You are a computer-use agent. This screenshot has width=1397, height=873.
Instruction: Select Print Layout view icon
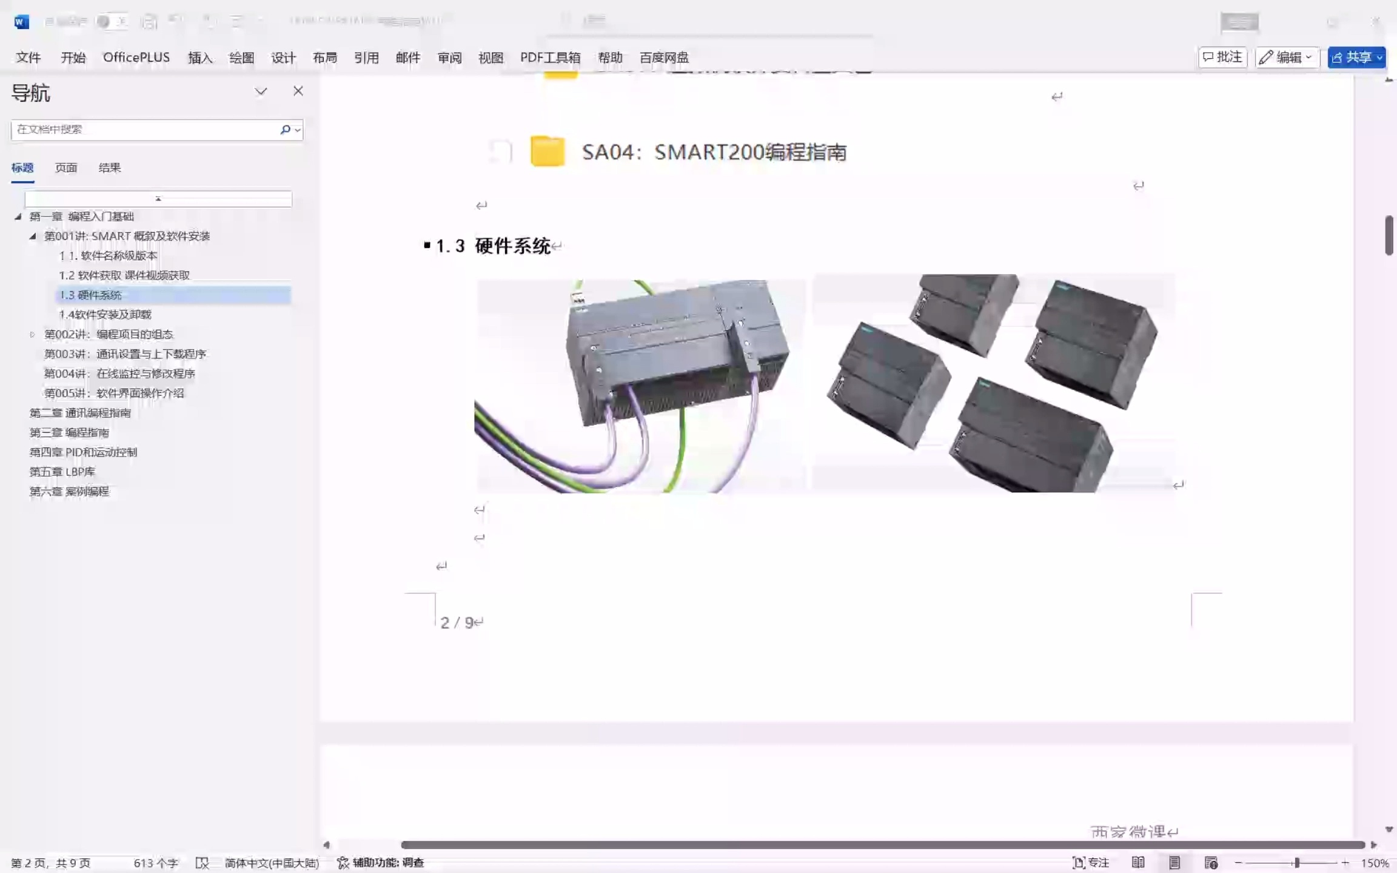(x=1174, y=862)
